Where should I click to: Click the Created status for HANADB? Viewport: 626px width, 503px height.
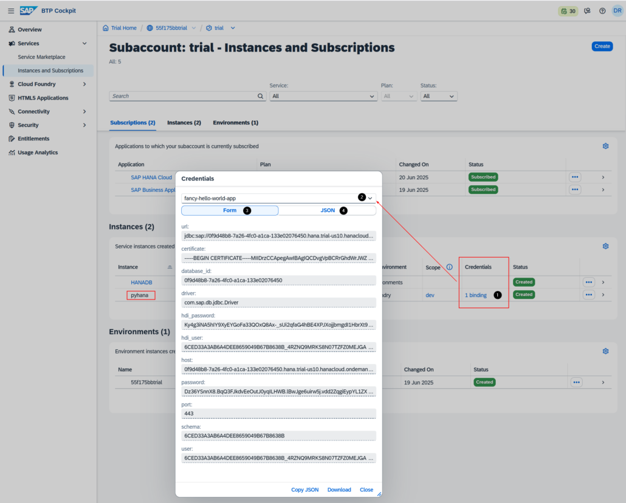click(524, 282)
